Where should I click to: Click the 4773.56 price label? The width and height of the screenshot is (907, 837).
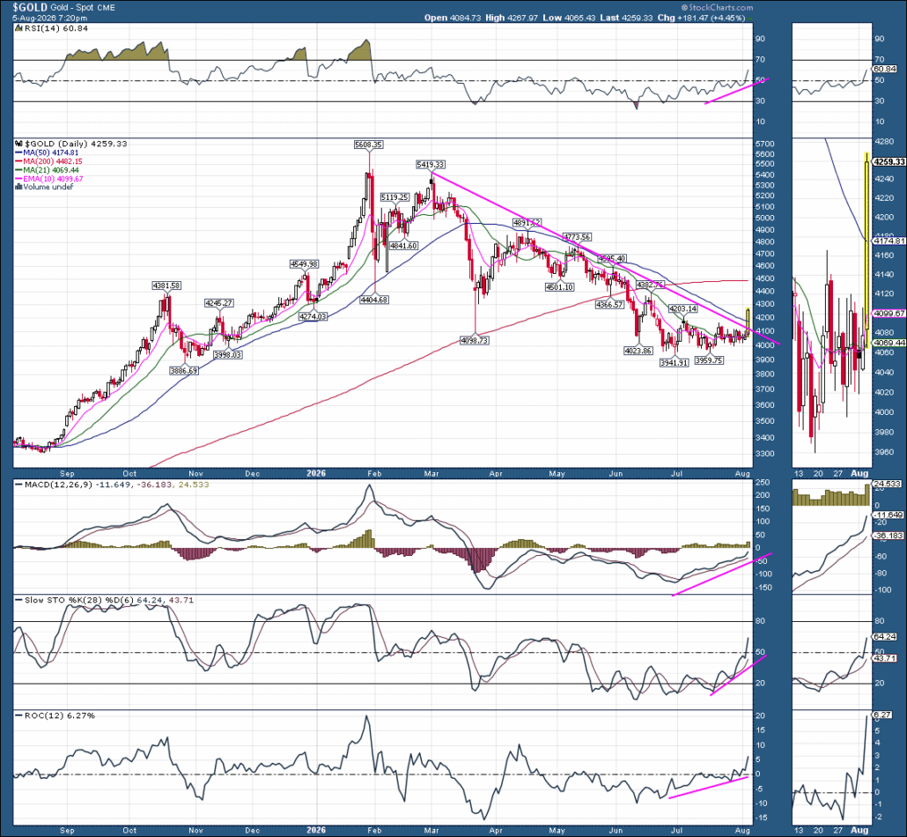pos(577,237)
